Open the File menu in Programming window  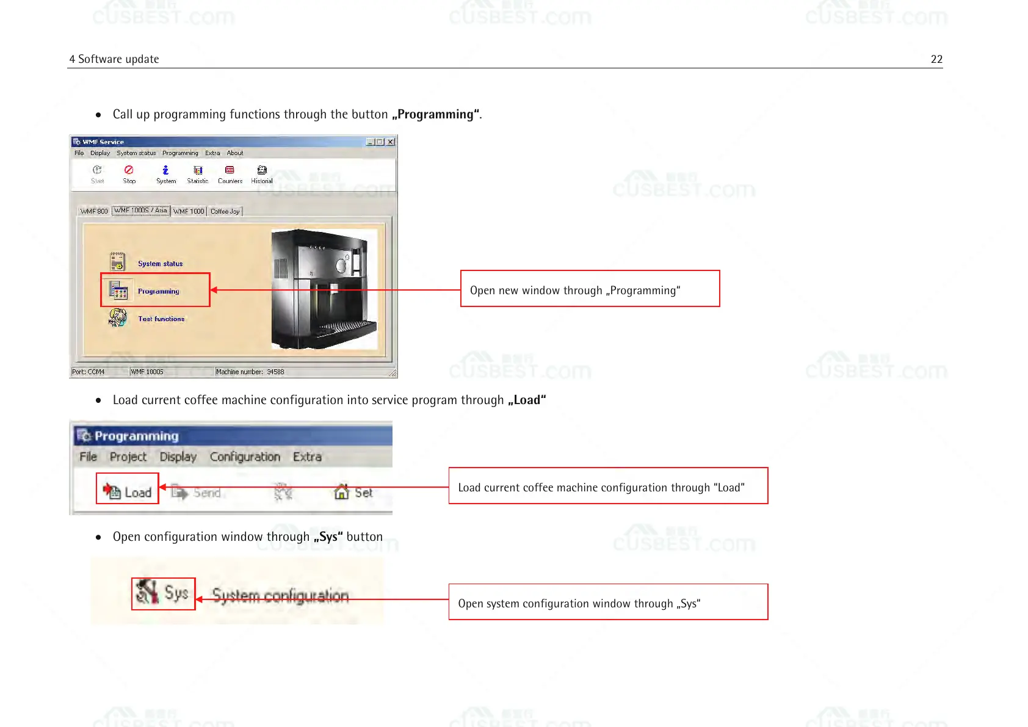(89, 457)
